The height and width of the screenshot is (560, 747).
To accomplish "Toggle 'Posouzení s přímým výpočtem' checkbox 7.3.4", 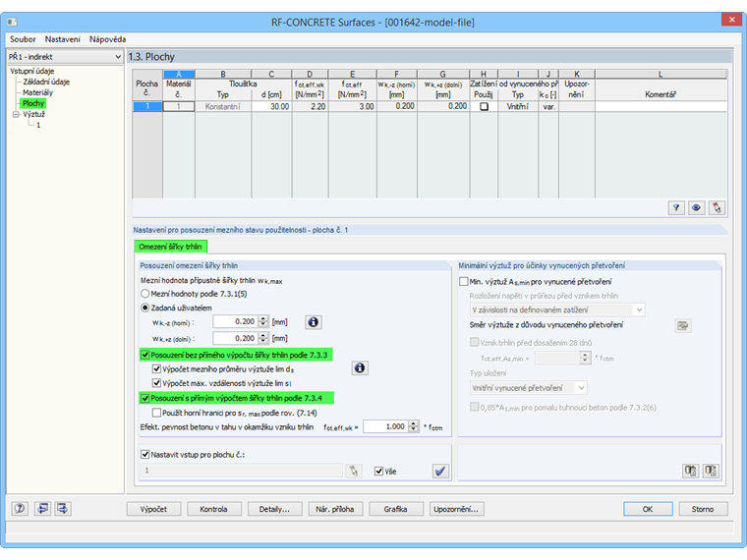I will pyautogui.click(x=145, y=398).
